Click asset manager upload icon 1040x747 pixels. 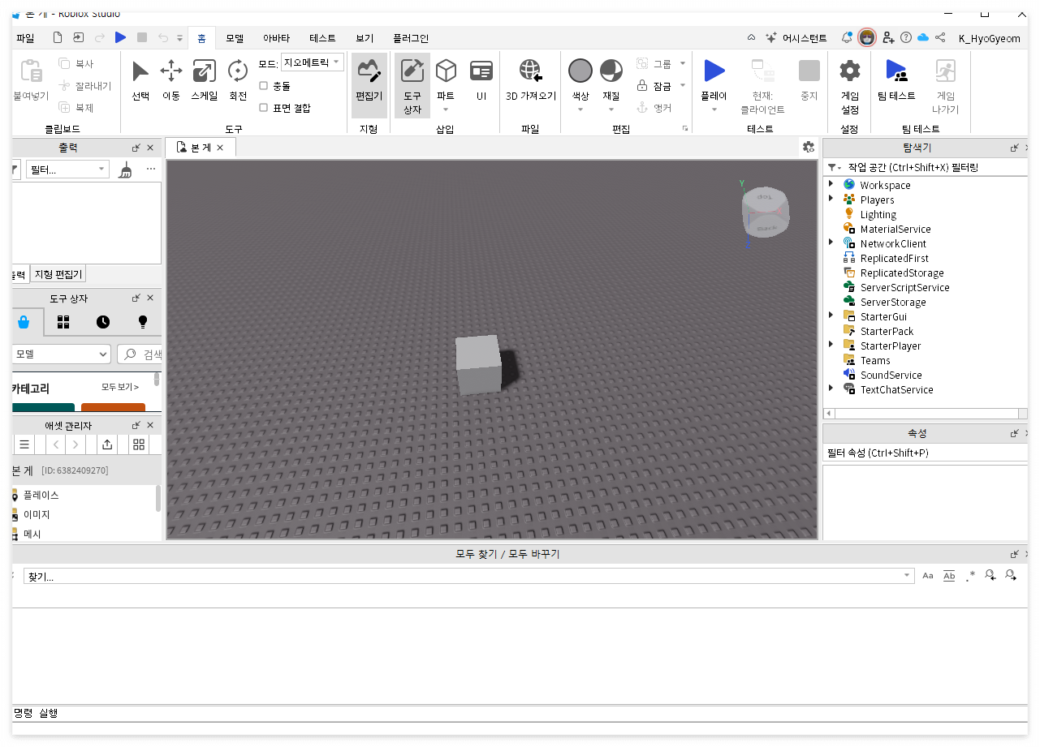click(107, 444)
